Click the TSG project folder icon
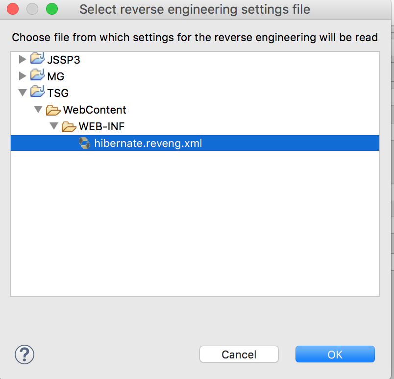 click(x=38, y=92)
